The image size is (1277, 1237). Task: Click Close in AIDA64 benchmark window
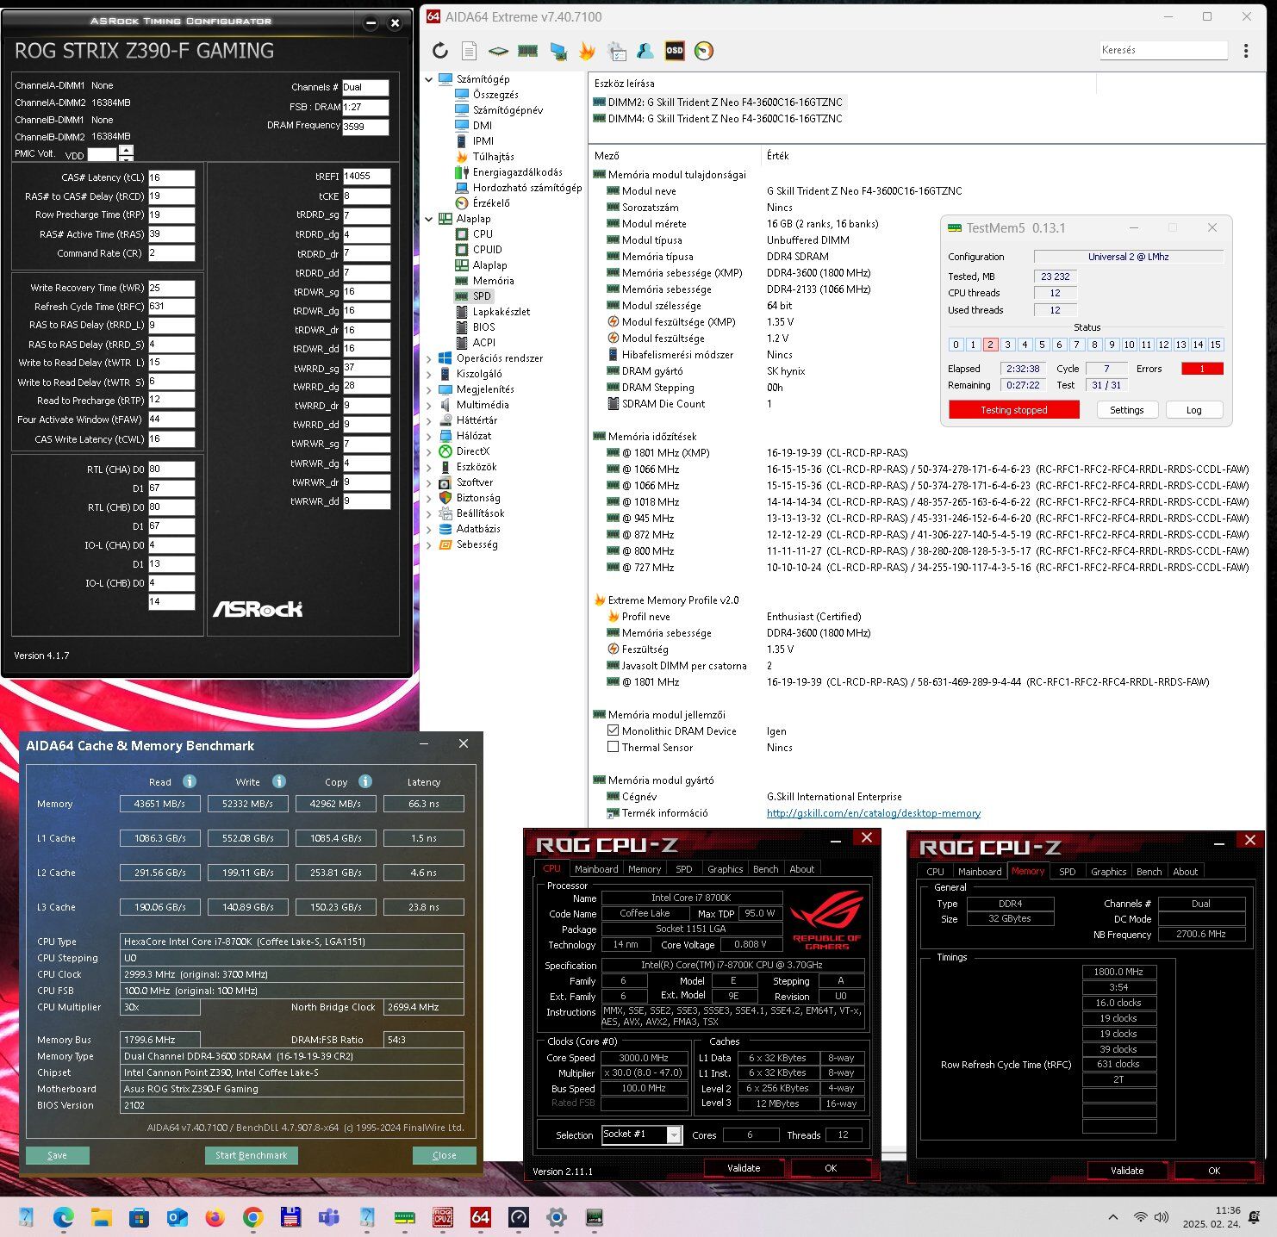click(x=444, y=1155)
